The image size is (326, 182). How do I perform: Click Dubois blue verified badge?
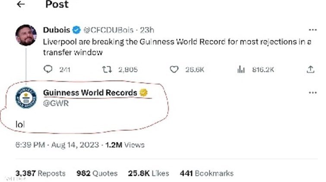(x=76, y=30)
